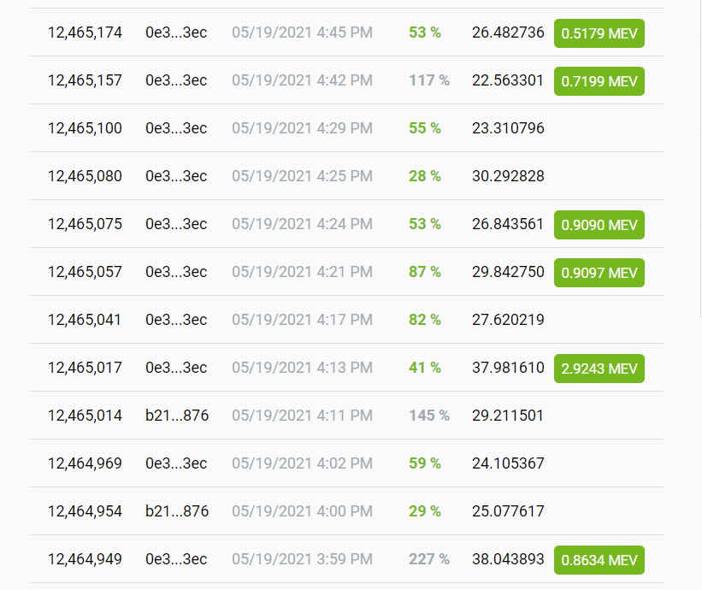Open miner hash b21...876 next to 12,465,014
Image resolution: width=702 pixels, height=590 pixels.
(175, 415)
